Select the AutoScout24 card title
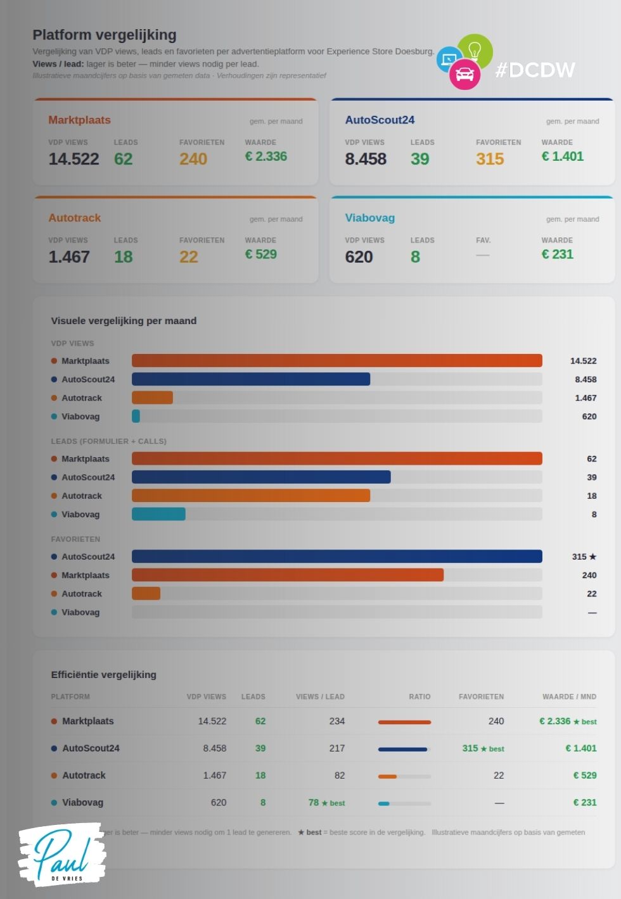 coord(380,120)
